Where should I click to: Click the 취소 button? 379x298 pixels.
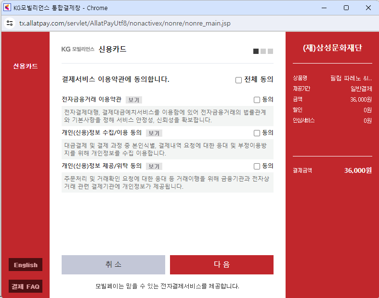pyautogui.click(x=113, y=265)
